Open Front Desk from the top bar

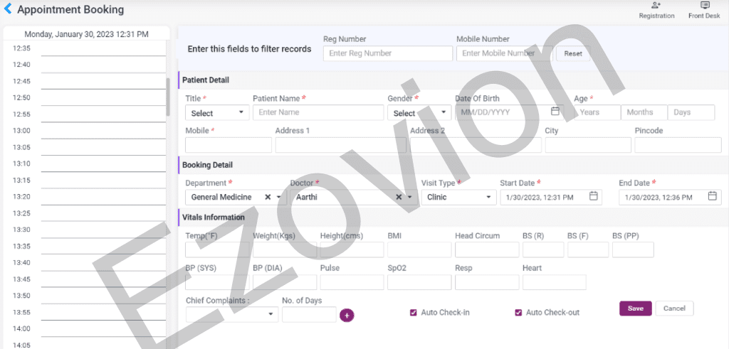pyautogui.click(x=704, y=10)
